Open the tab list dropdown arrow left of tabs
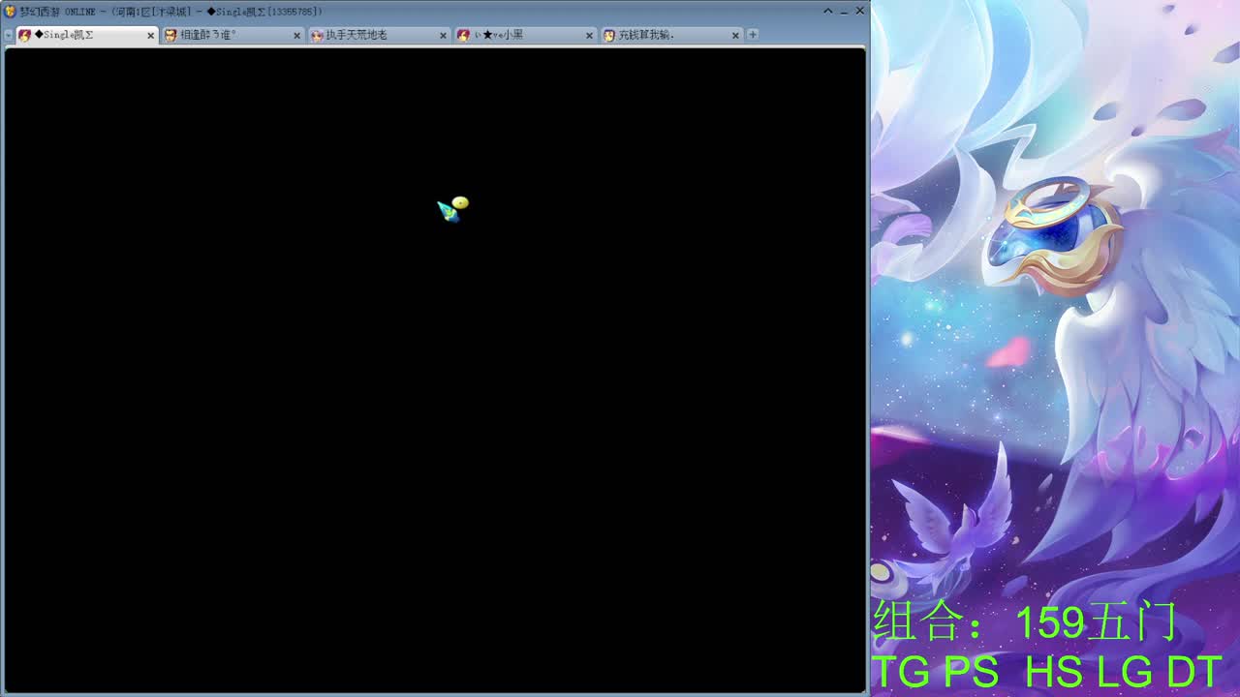This screenshot has height=697, width=1240. pos(9,35)
